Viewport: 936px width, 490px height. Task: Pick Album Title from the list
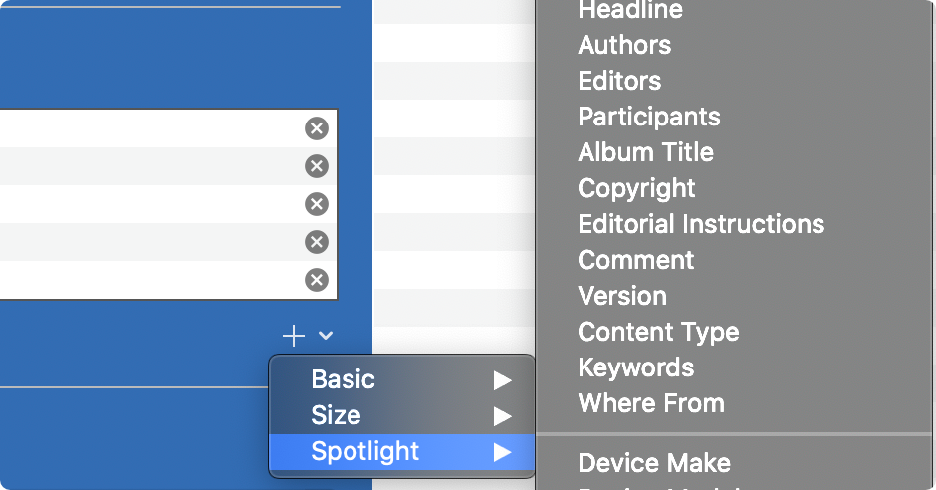point(646,152)
